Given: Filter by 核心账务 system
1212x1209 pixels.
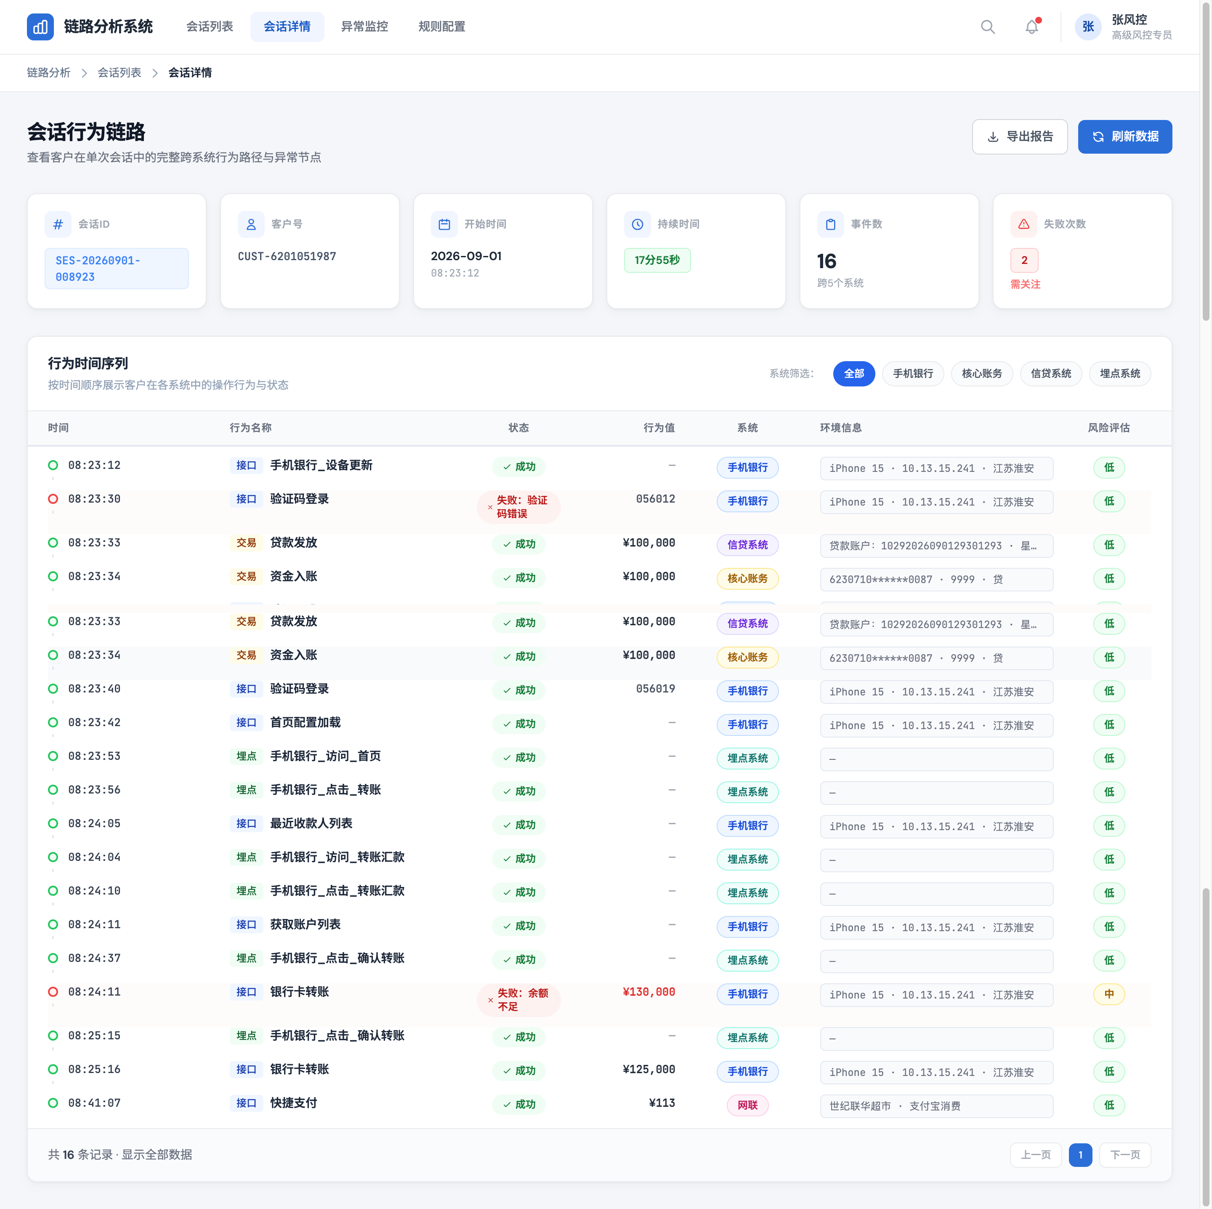Looking at the screenshot, I should [982, 373].
